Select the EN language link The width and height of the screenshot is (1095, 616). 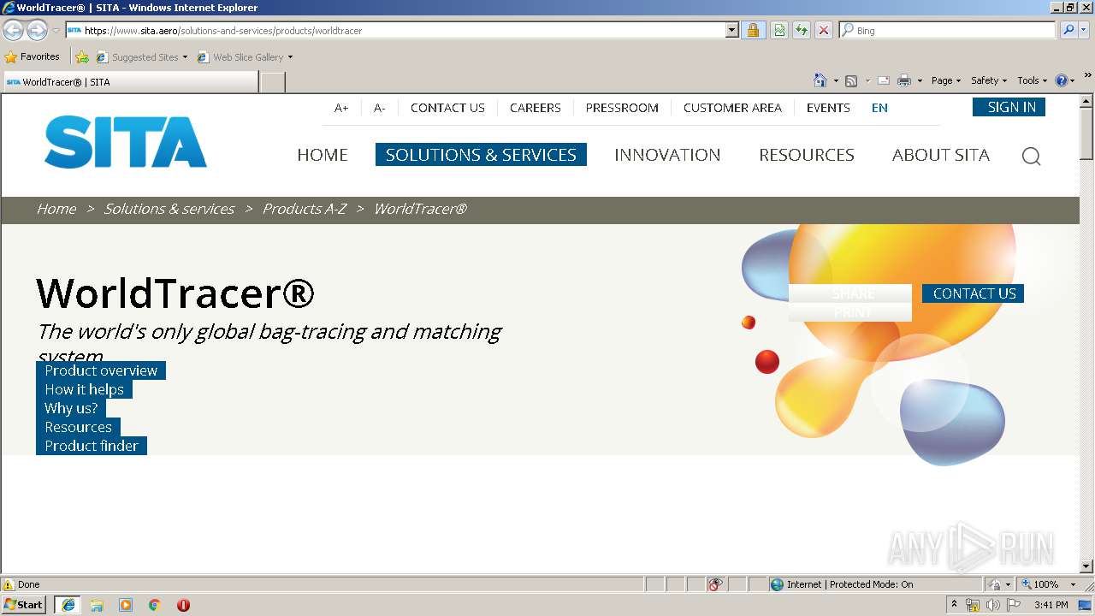[879, 108]
